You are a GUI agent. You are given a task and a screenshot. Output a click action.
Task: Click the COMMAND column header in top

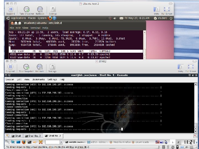click(x=105, y=51)
